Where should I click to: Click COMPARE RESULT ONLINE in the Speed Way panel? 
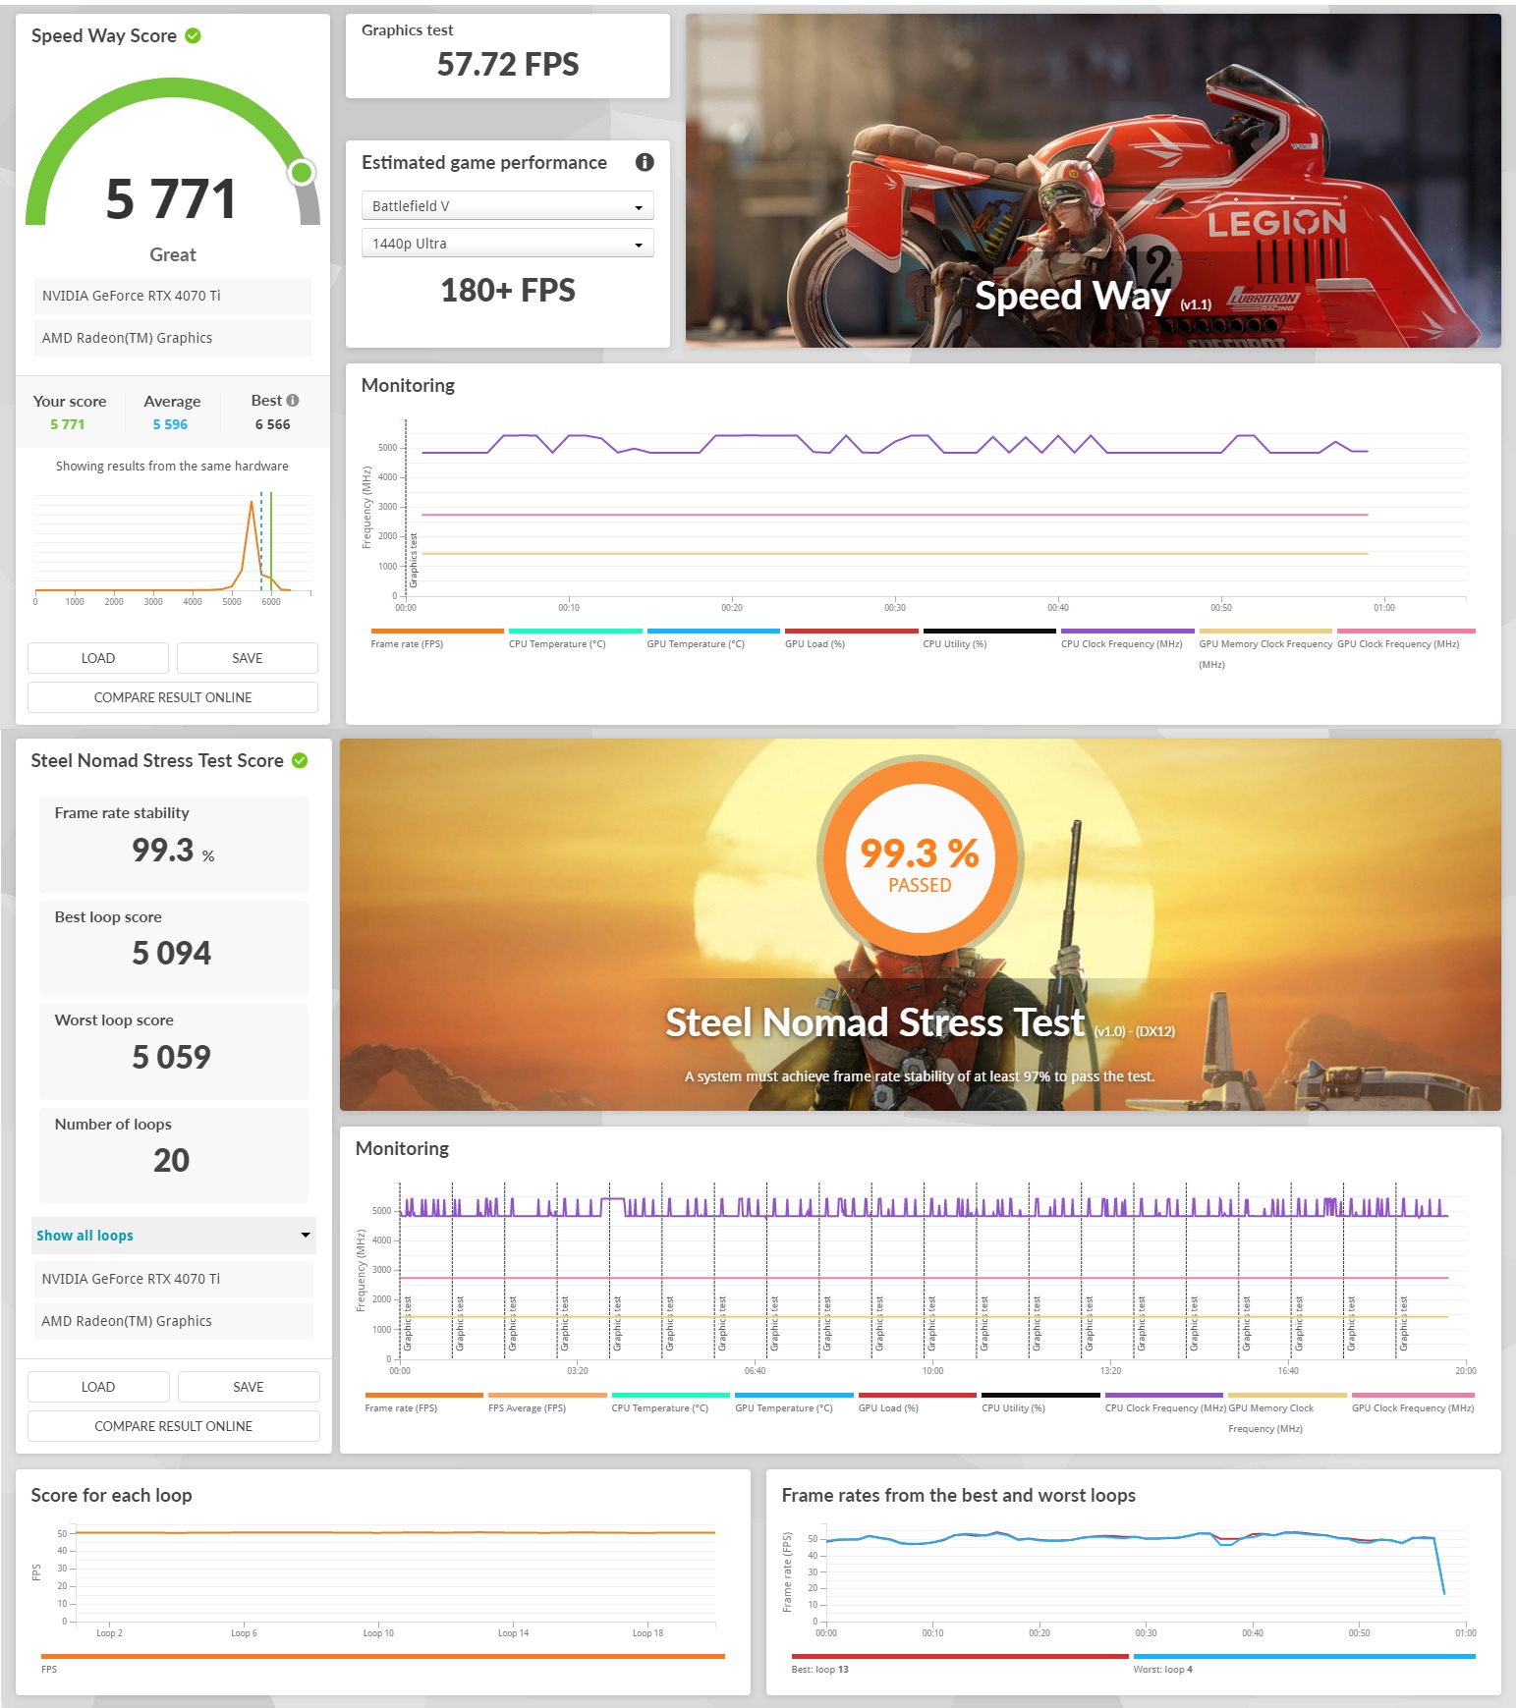(173, 697)
